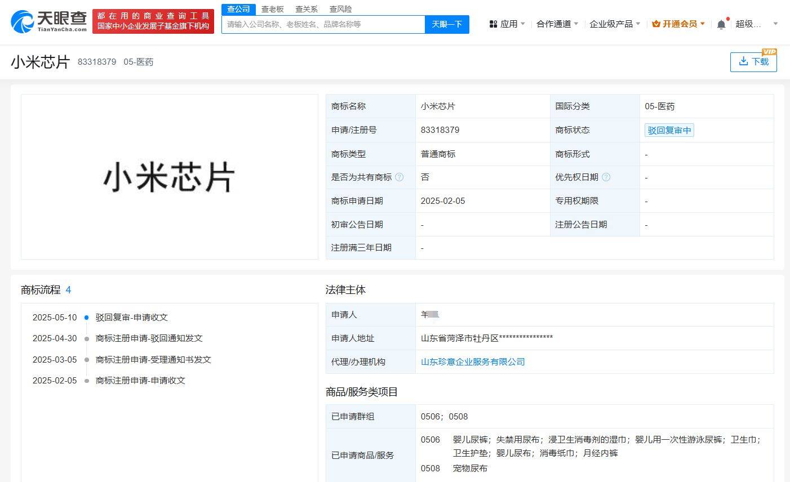Click the 驳回复审中 status tag
Image resolution: width=790 pixels, height=482 pixels.
tap(669, 130)
